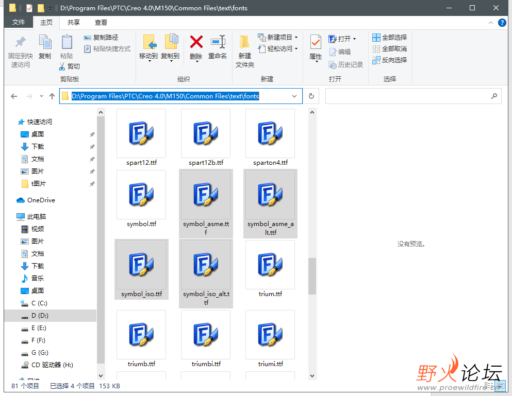Click the 复制 copy icon in ribbon
This screenshot has width=512, height=396.
pyautogui.click(x=45, y=42)
